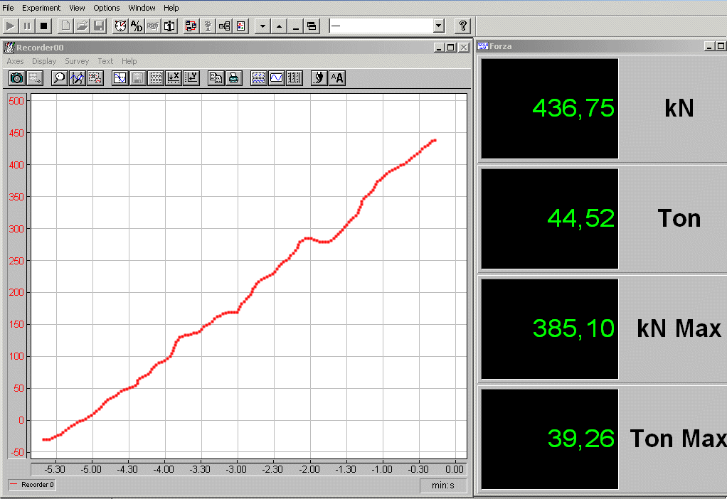Open the Recorder00 Survey menu
Screen dimensions: 727x499
click(77, 61)
